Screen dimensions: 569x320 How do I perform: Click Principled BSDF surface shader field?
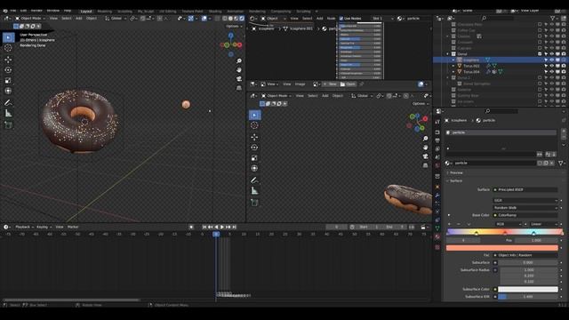[x=525, y=189]
